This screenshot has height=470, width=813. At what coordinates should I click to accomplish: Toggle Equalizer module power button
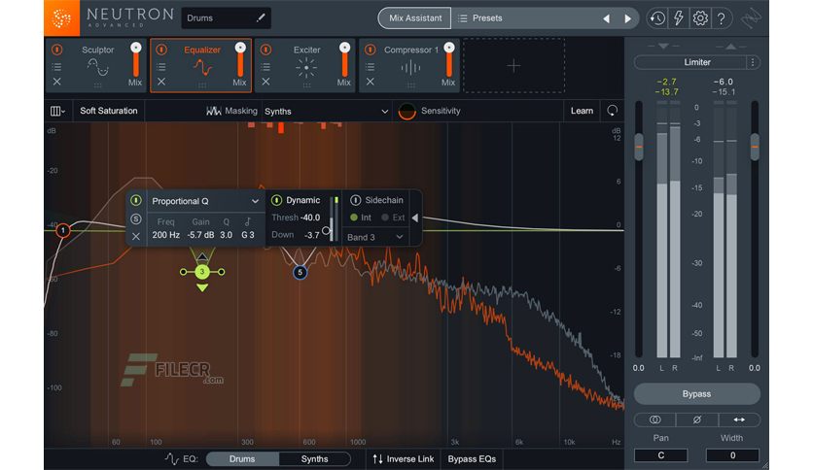click(161, 50)
